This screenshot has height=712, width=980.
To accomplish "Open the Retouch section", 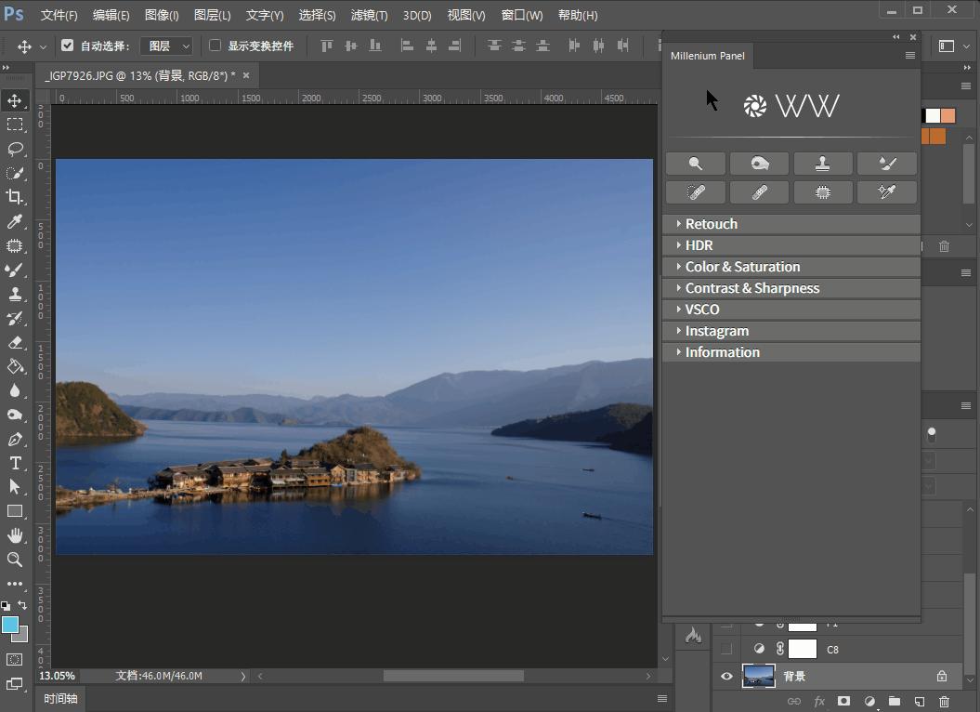I will pos(712,223).
